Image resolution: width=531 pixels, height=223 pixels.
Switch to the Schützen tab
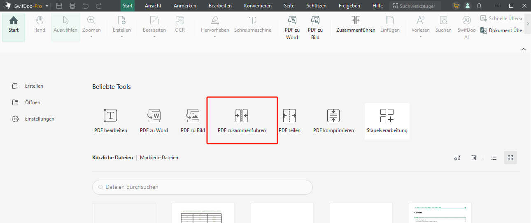pos(317,6)
